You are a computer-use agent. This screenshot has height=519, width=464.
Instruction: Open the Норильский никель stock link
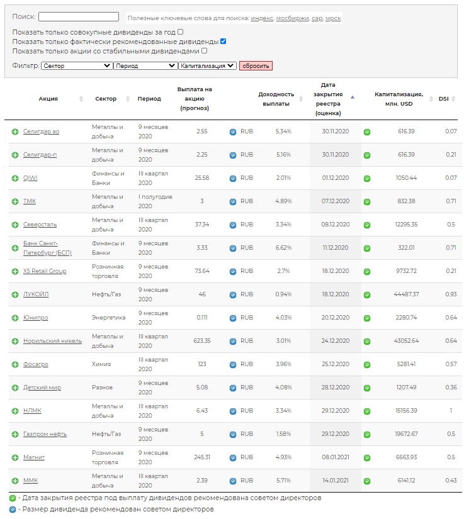[52, 341]
